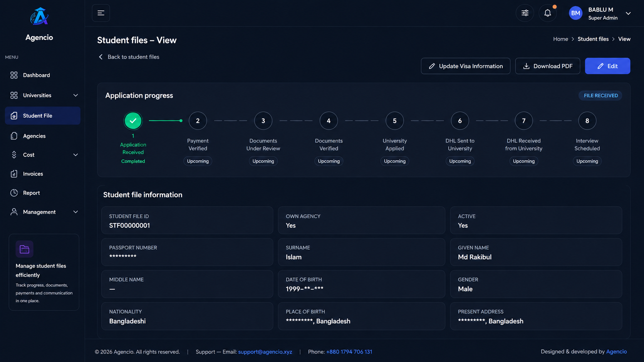The width and height of the screenshot is (644, 362).
Task: Click the back arrow beside Back to student files
Action: 101,57
